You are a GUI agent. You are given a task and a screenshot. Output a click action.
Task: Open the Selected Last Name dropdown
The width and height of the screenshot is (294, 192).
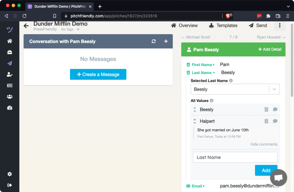(x=235, y=89)
